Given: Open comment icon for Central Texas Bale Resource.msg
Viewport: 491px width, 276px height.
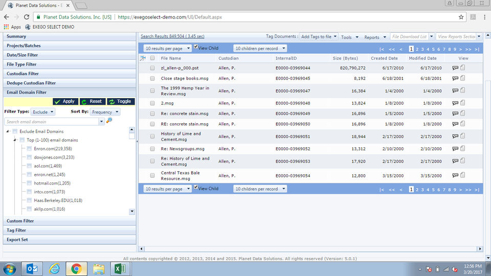Looking at the screenshot, I should coord(455,175).
